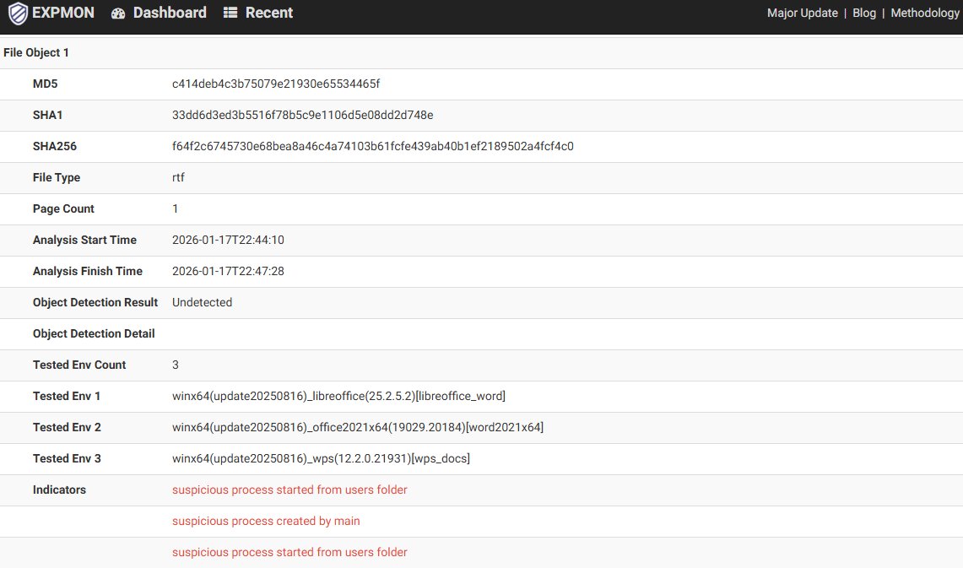Screen dimensions: 963x568
Task: Click the file type value rtf
Action: 178,177
